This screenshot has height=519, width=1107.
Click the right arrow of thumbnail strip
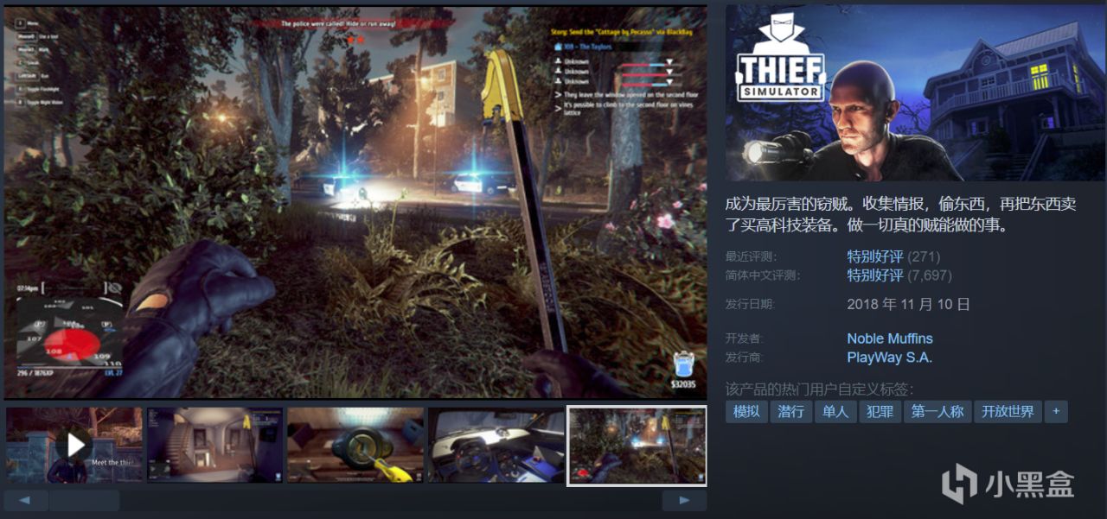(x=684, y=500)
